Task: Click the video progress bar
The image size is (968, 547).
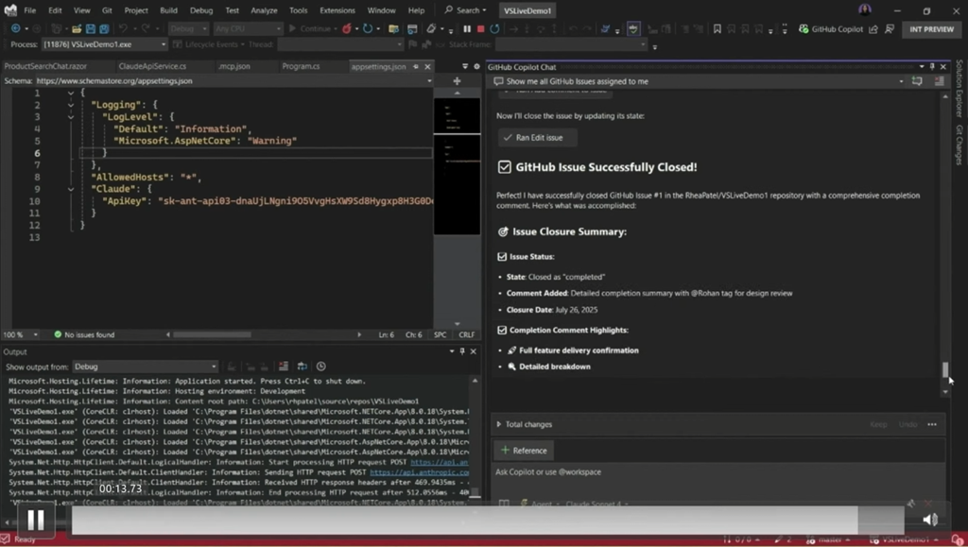Action: pos(473,520)
